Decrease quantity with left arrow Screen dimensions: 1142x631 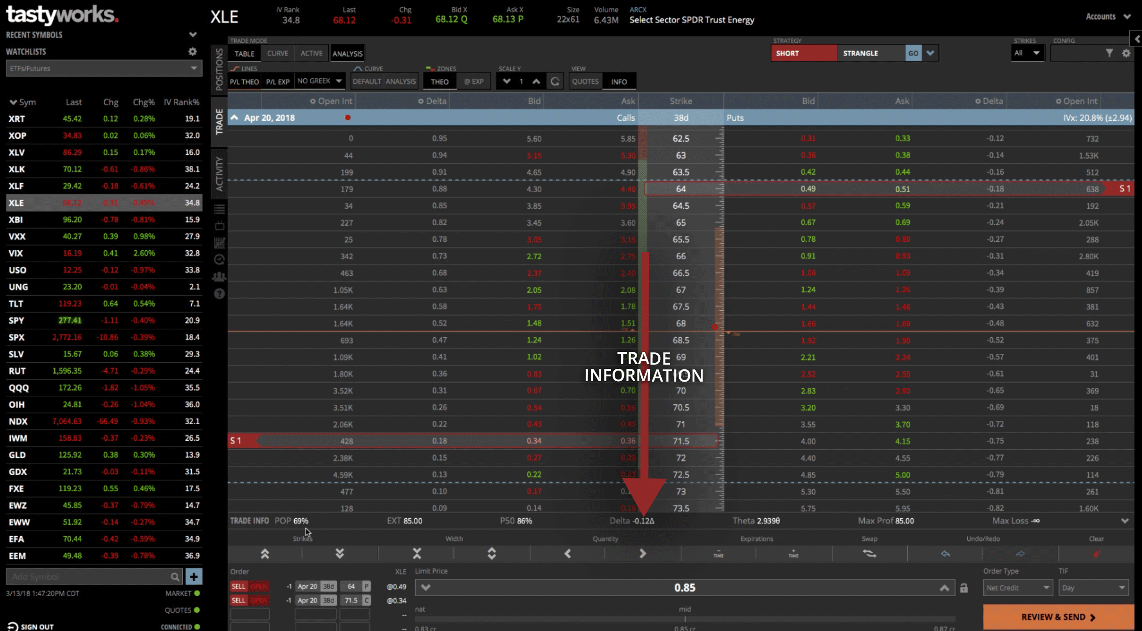point(568,554)
